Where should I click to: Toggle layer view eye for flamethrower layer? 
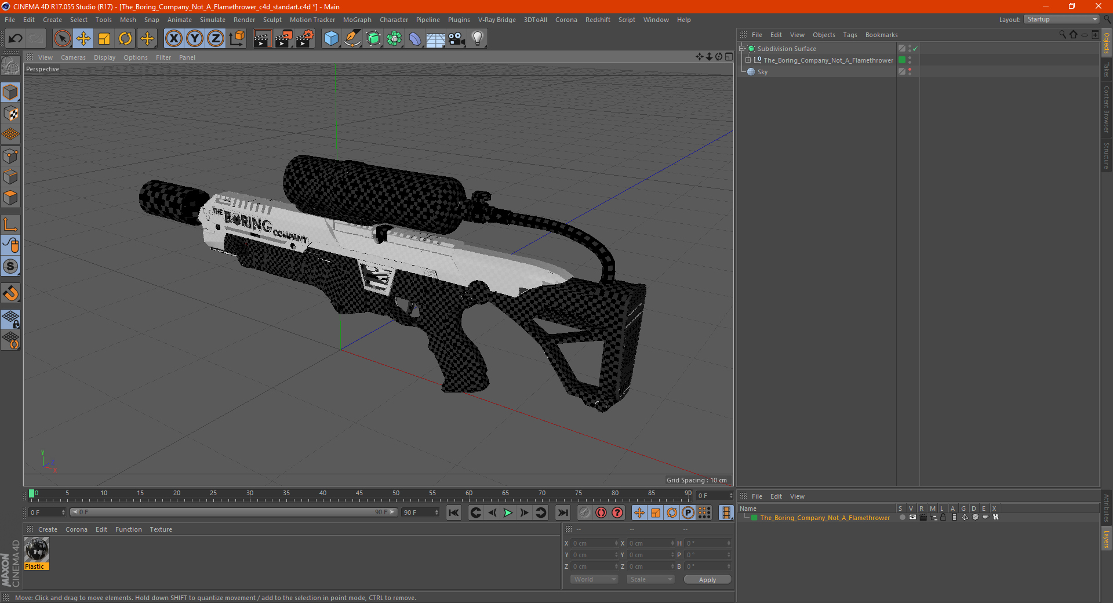pyautogui.click(x=912, y=518)
